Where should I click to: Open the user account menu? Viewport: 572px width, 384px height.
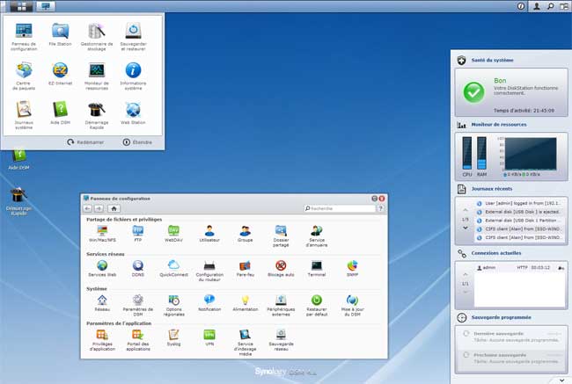537,6
